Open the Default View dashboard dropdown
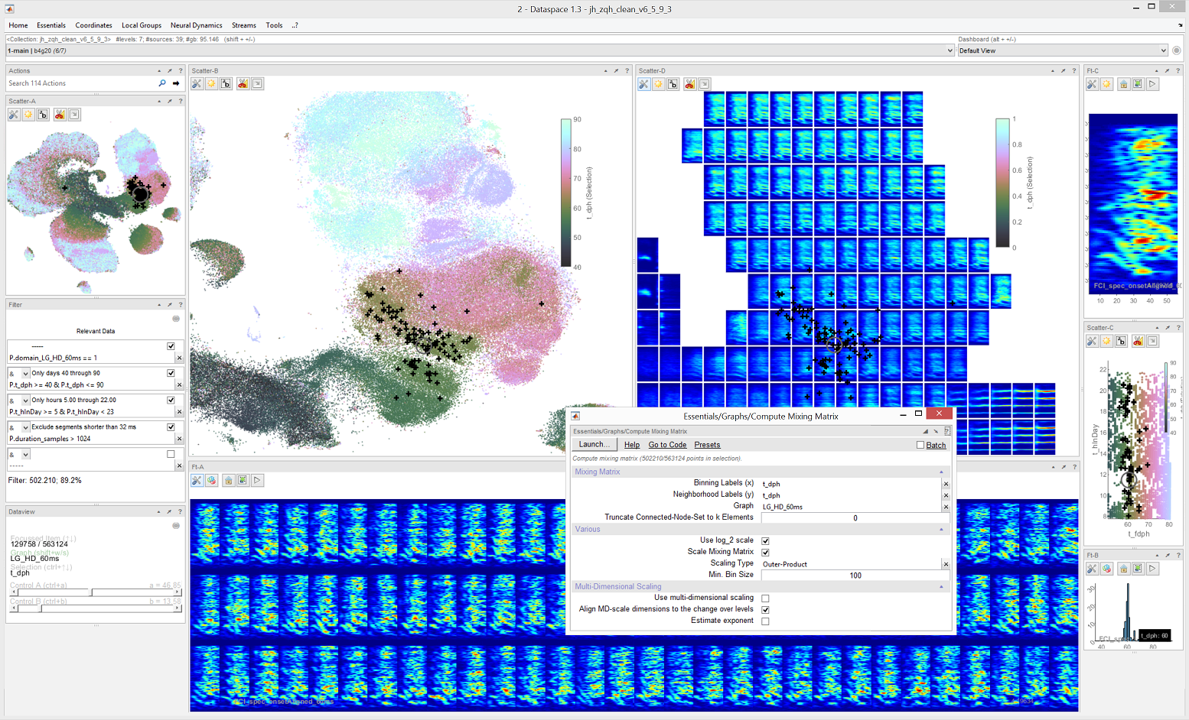Image resolution: width=1189 pixels, height=720 pixels. (1063, 50)
